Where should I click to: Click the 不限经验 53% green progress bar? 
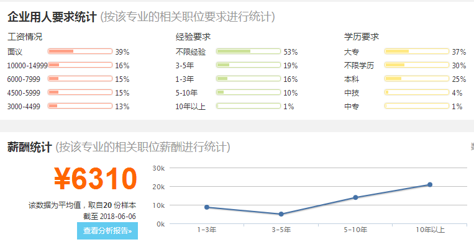coord(248,52)
